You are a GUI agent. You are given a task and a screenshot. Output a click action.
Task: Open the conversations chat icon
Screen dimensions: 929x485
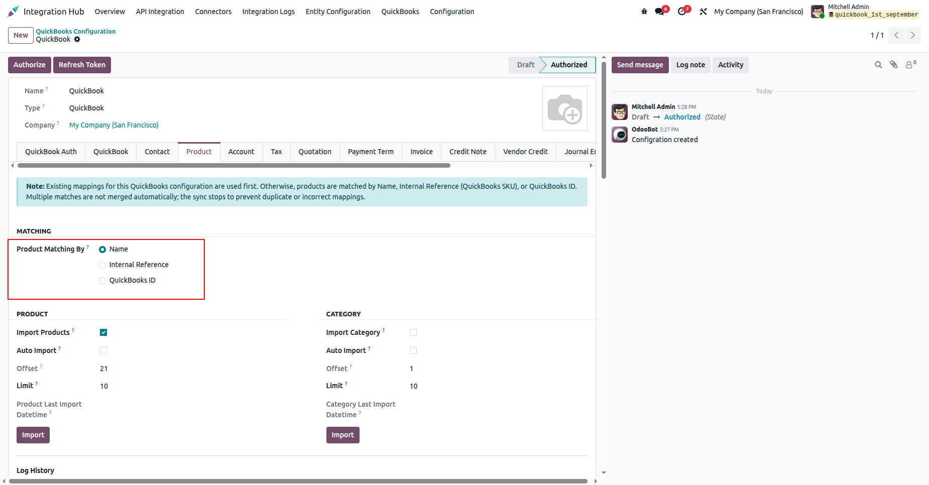[x=660, y=12]
